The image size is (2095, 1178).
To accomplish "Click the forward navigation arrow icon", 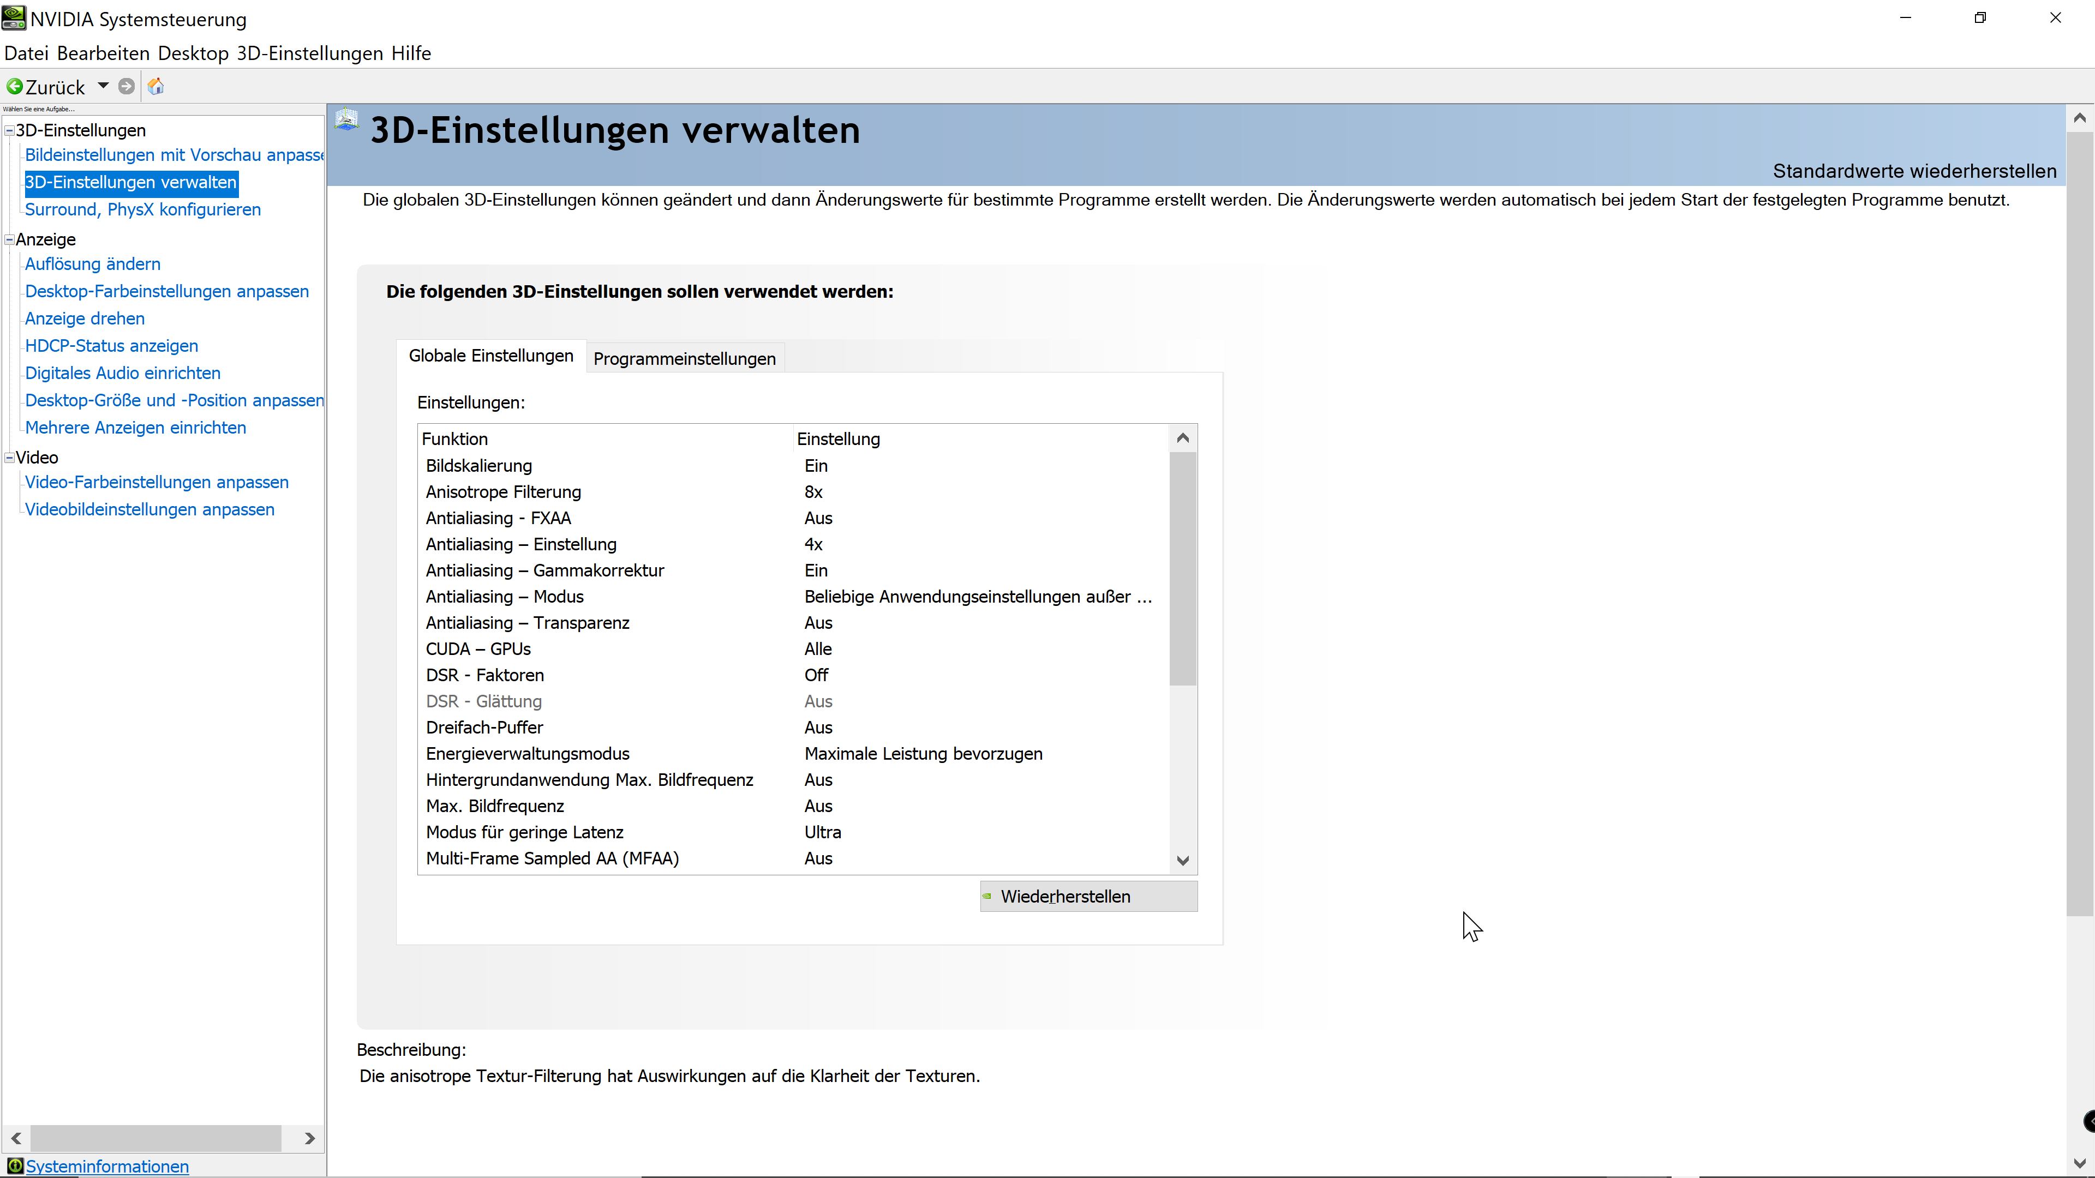I will [126, 86].
